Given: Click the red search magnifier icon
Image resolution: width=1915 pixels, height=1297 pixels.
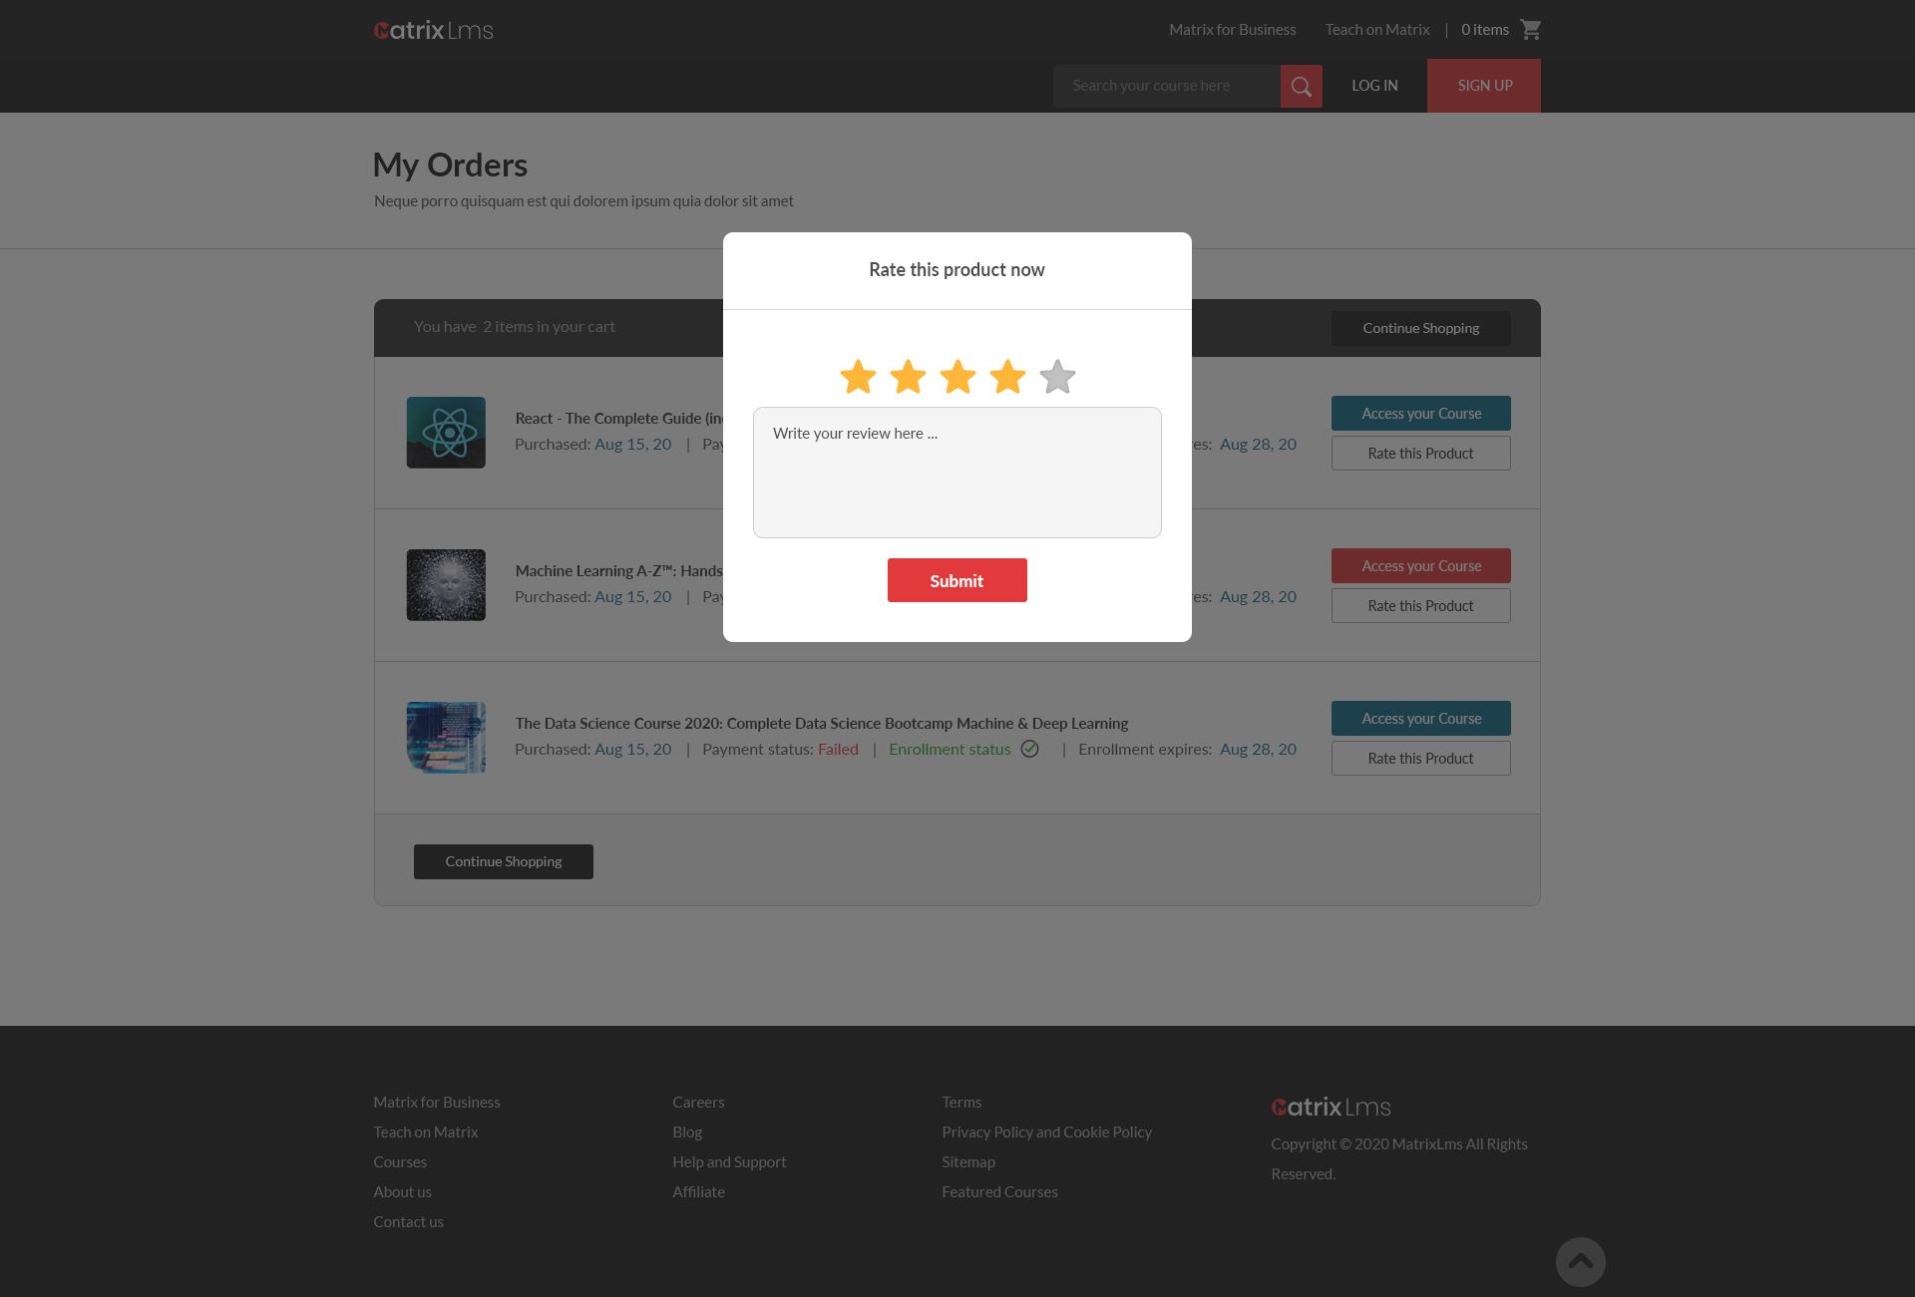Looking at the screenshot, I should [x=1301, y=86].
